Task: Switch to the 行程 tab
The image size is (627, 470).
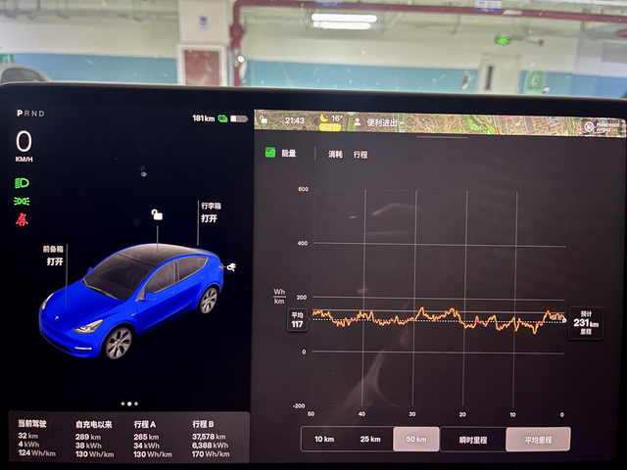Action: tap(361, 155)
